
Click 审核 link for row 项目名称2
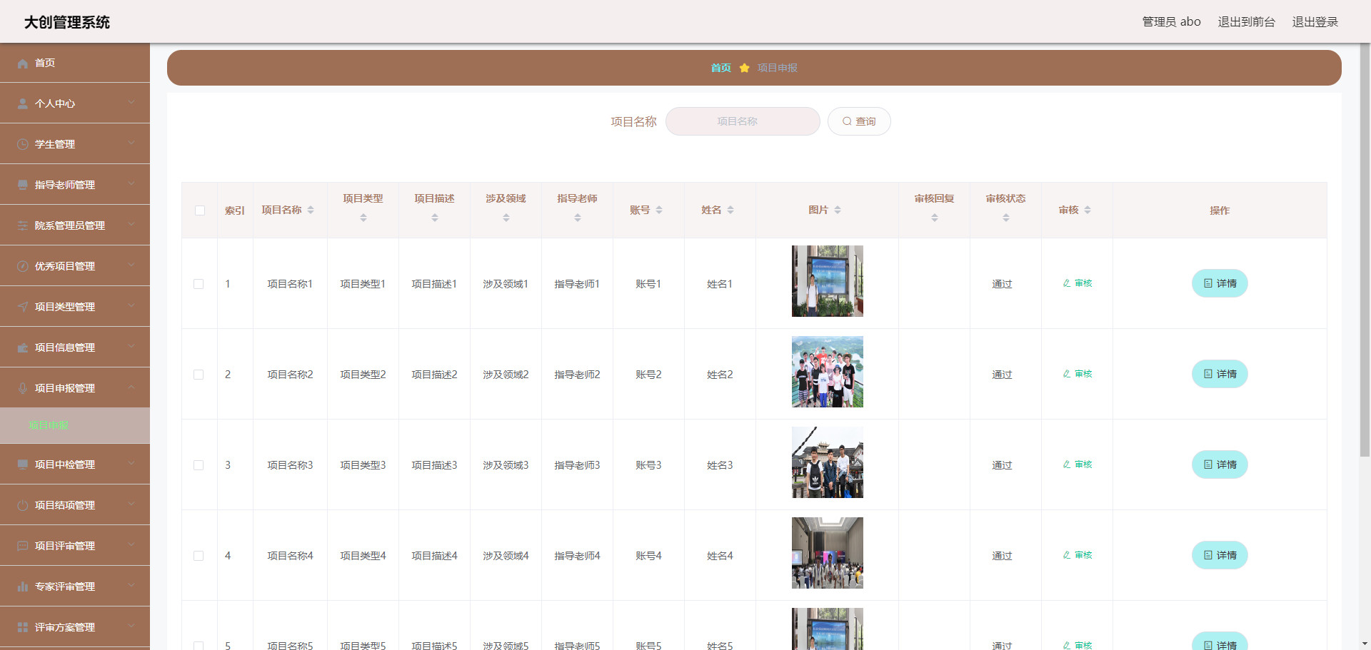(1078, 374)
